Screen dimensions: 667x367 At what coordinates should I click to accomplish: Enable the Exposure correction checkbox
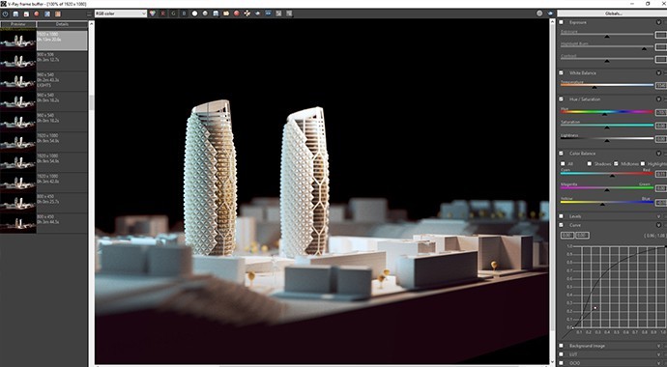coord(561,22)
